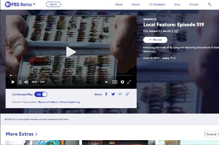Add clip to My List
The image size is (219, 145).
[155, 40]
